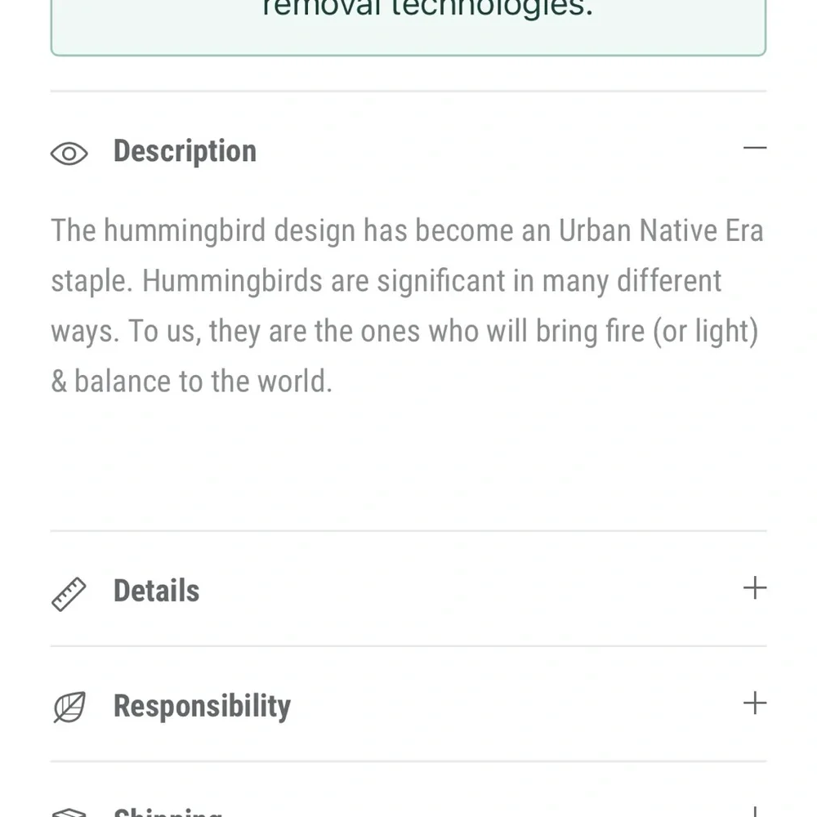This screenshot has height=817, width=817.
Task: Click the word "hummingbird" in the description
Action: coord(185,231)
